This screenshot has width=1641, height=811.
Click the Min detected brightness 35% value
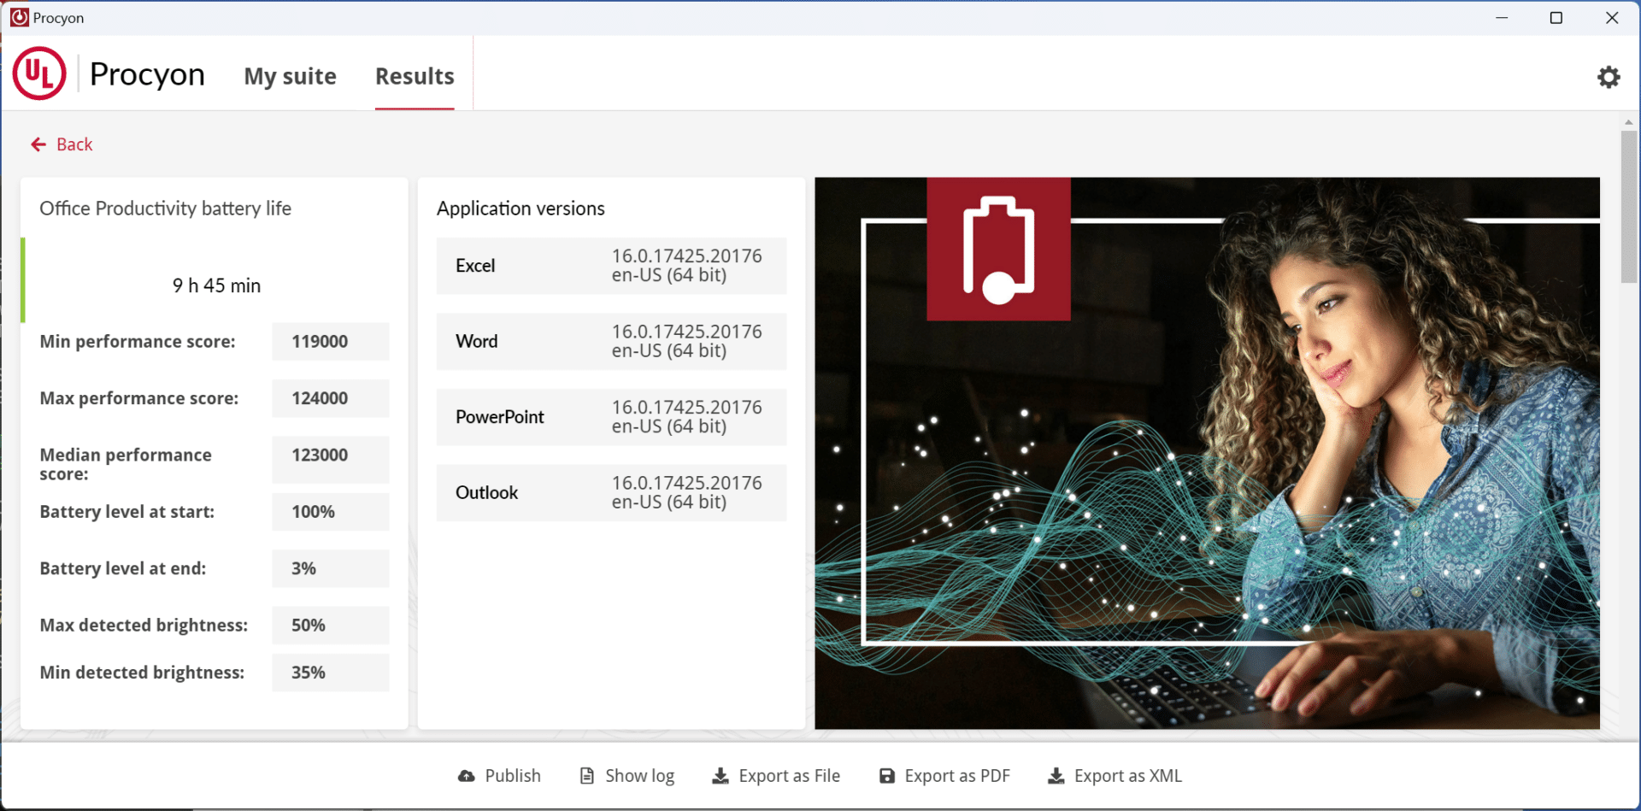(331, 673)
